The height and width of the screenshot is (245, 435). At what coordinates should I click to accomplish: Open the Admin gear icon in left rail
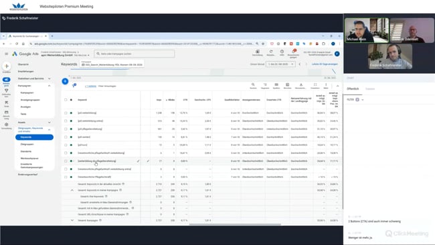7,125
